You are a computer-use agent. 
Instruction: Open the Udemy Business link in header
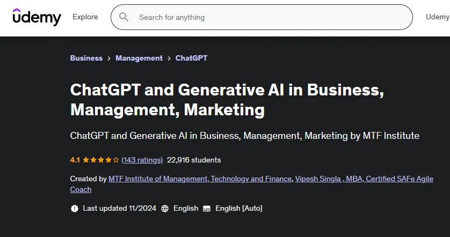coord(438,17)
